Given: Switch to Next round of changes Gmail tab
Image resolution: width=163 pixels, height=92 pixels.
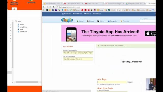Looking at the screenshot, I should (x=115, y=4).
